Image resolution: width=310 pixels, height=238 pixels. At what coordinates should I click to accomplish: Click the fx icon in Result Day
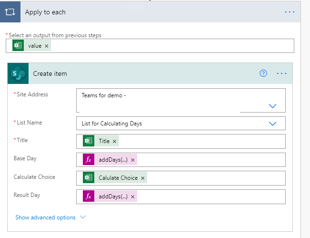click(x=89, y=196)
